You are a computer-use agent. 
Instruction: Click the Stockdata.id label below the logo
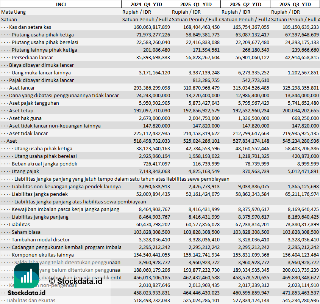[x=27, y=293]
